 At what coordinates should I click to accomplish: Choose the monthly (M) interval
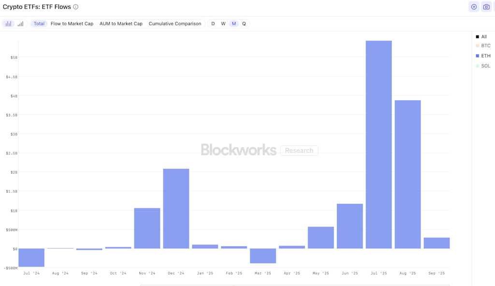(234, 24)
